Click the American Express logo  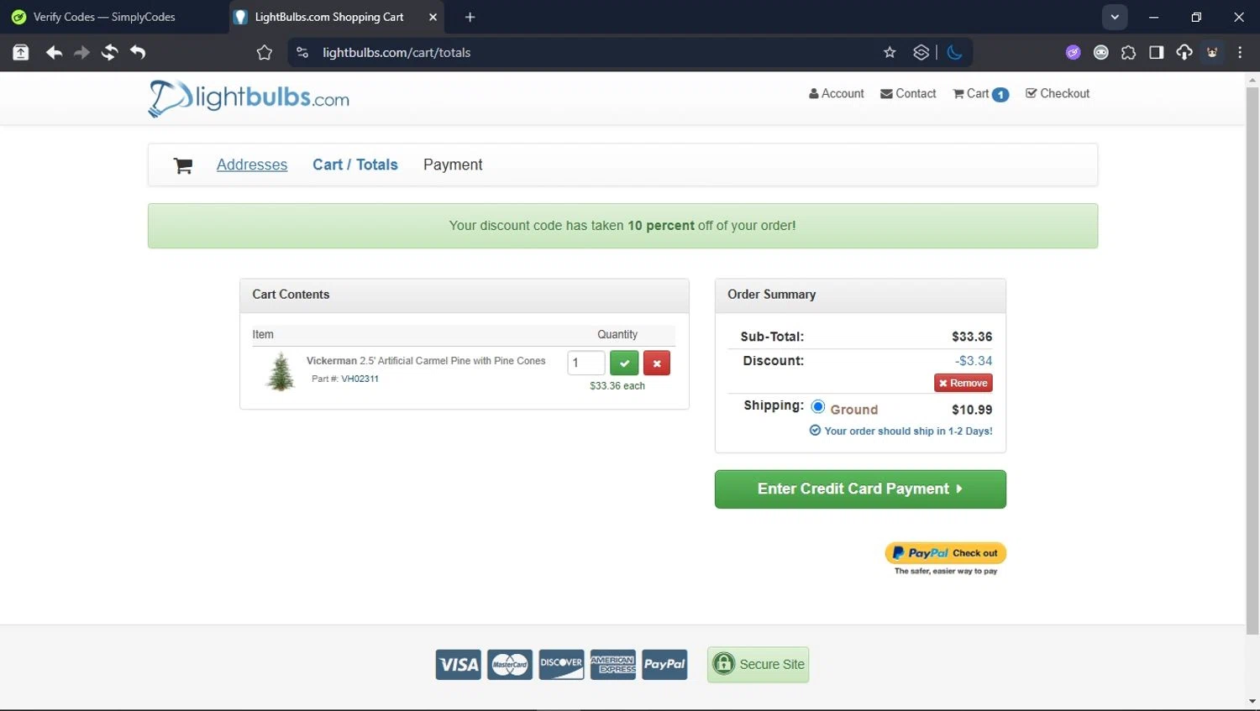click(x=613, y=665)
